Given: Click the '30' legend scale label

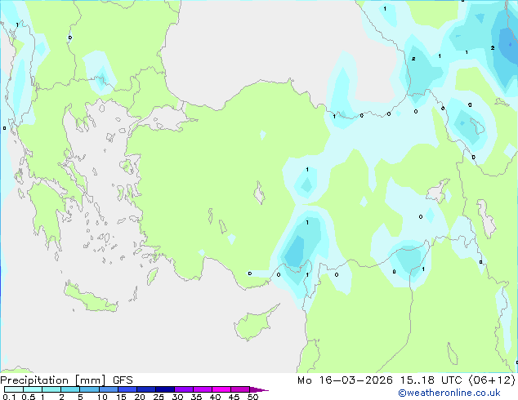Looking at the screenshot, I should pyautogui.click(x=177, y=397).
